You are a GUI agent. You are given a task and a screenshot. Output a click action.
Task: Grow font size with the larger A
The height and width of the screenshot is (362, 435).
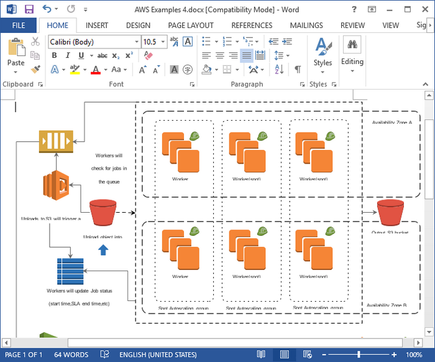click(142, 70)
